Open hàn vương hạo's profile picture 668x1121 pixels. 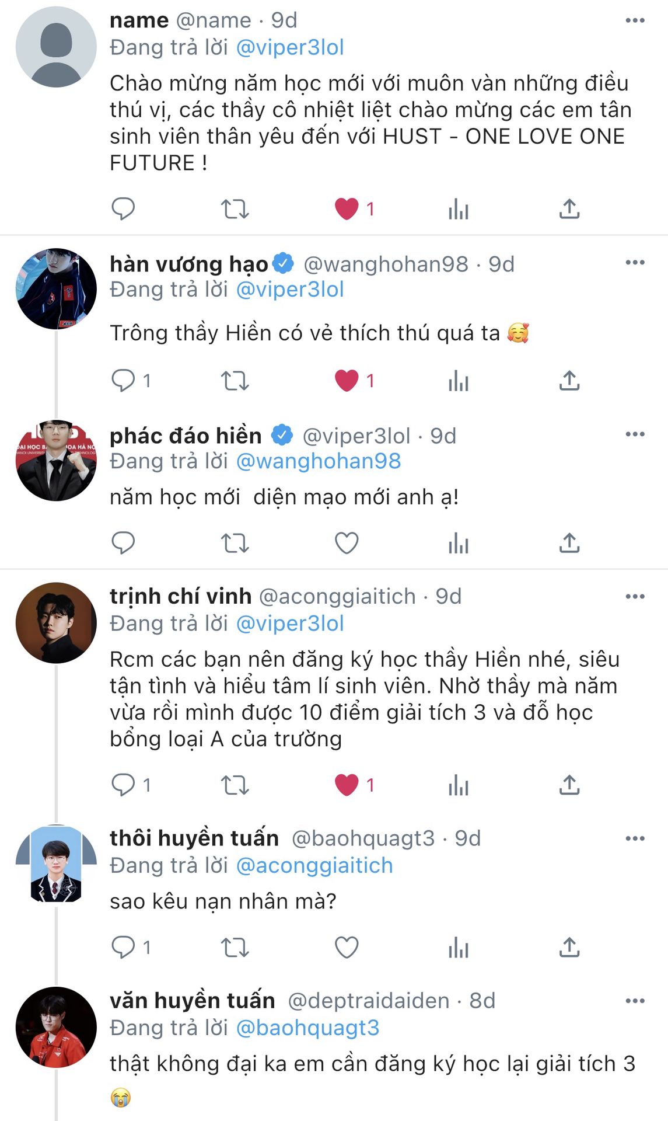point(56,288)
